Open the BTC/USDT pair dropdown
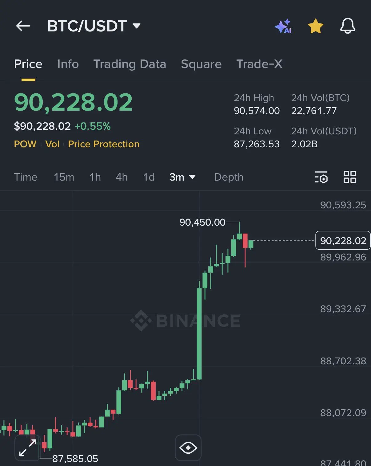Image resolution: width=371 pixels, height=466 pixels. 94,26
